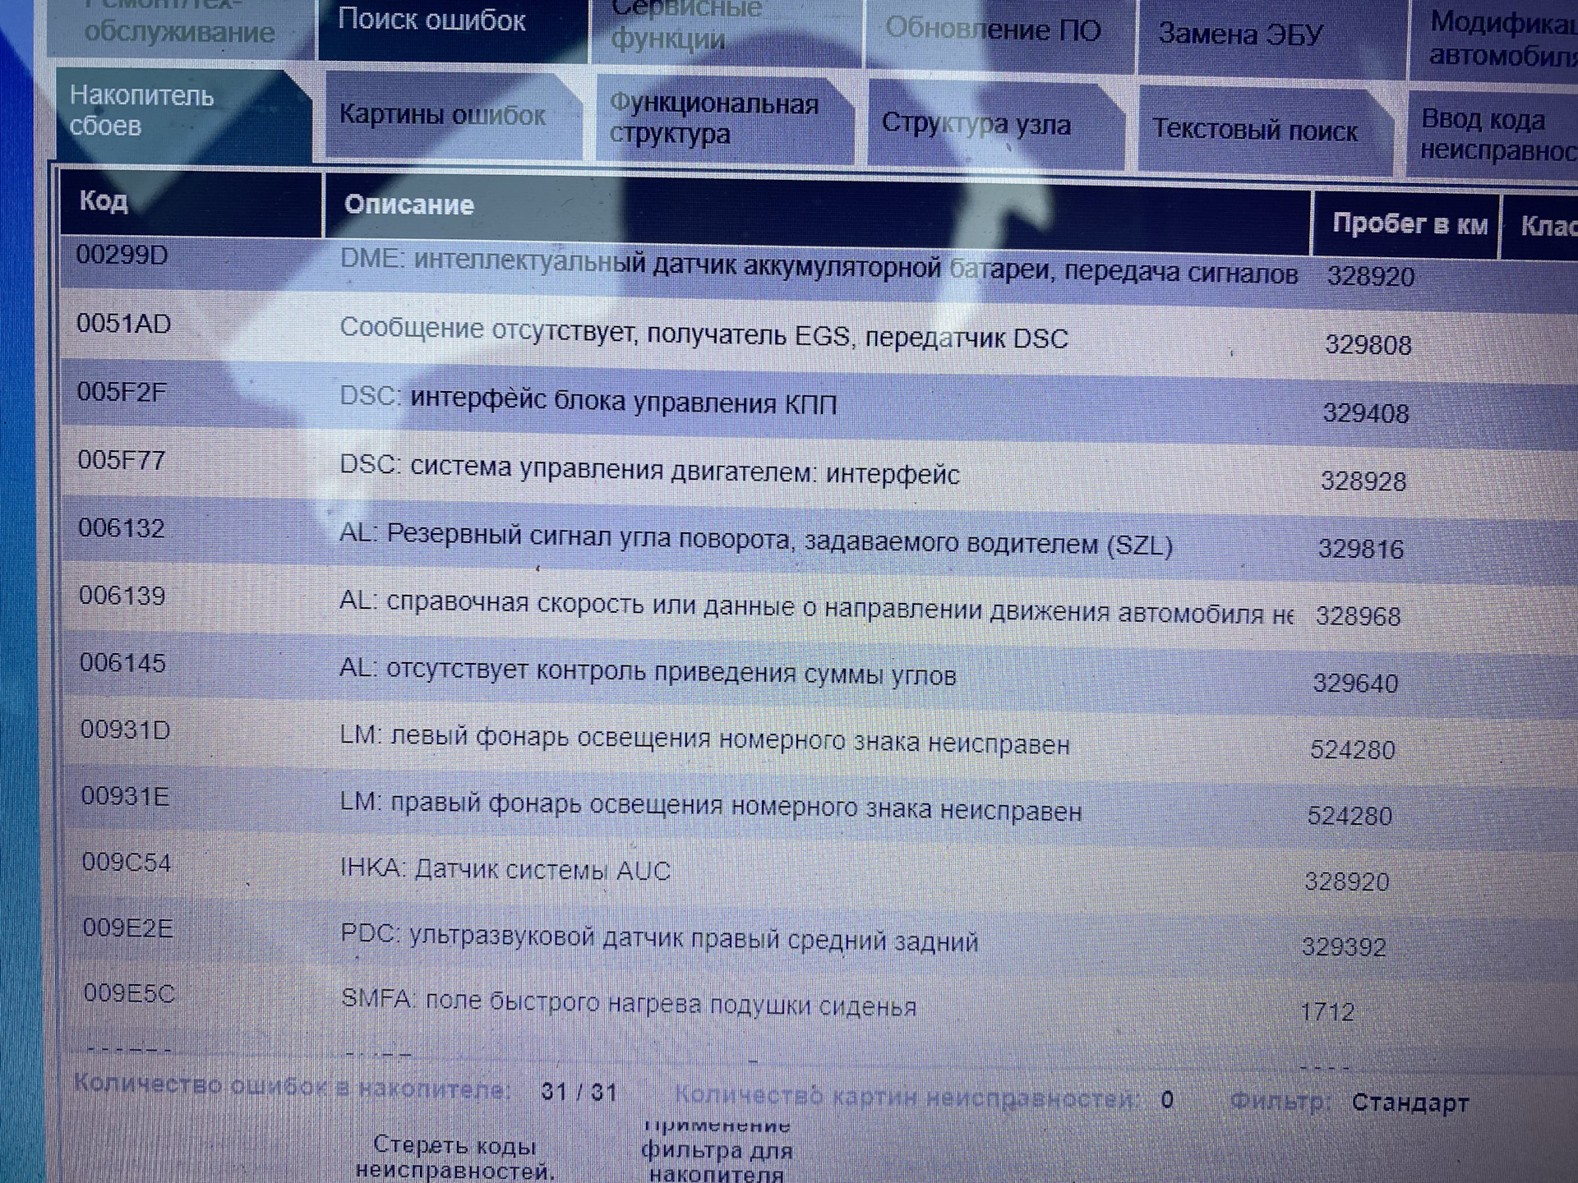Click mileage value 329408

(x=1366, y=413)
